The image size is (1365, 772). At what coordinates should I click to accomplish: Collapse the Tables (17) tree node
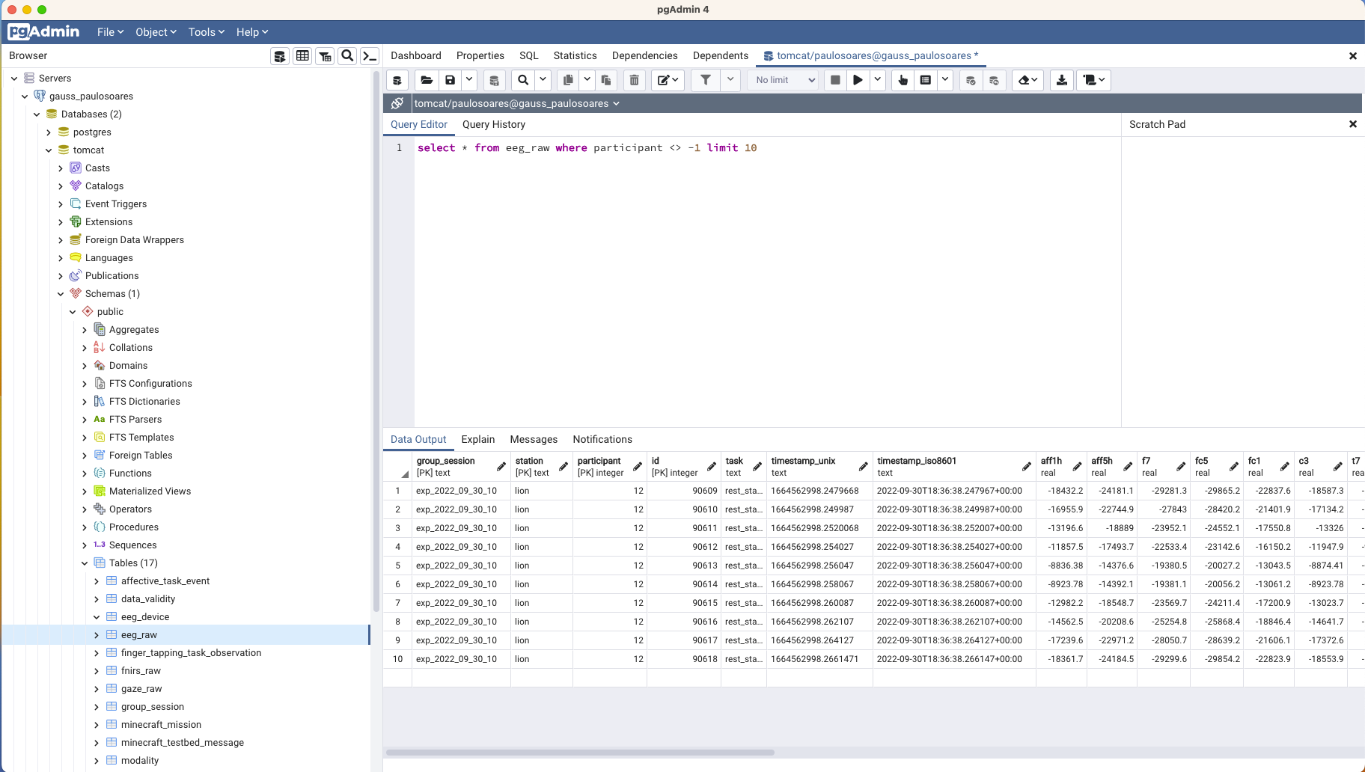click(x=85, y=563)
